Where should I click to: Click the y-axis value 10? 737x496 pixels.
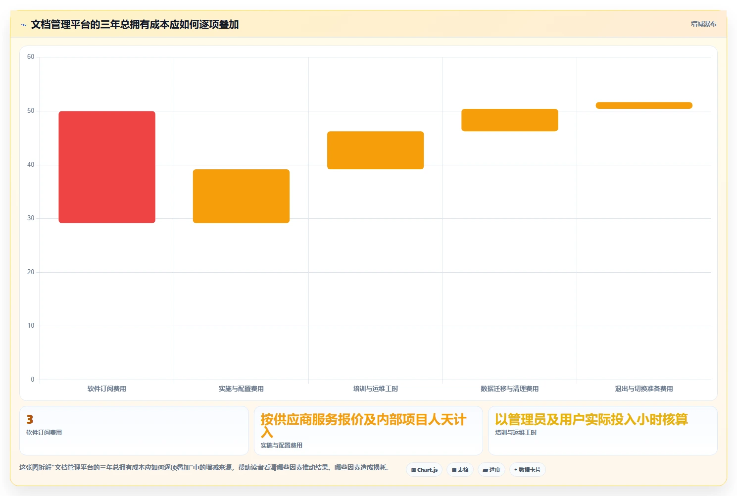pos(31,326)
